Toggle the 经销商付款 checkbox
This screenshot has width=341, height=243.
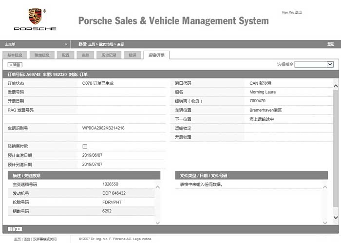(85, 146)
